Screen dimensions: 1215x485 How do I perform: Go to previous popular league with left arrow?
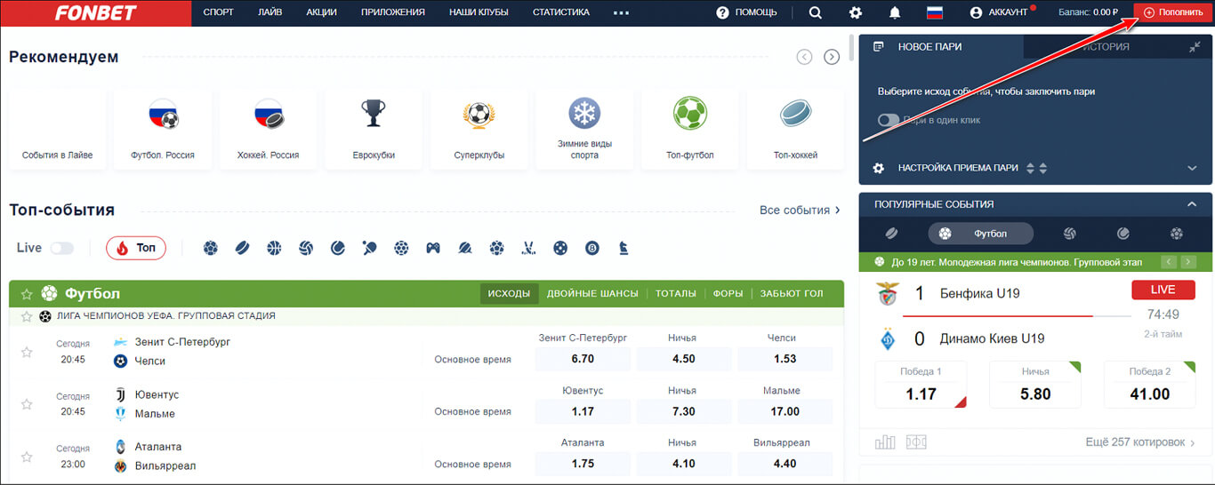point(1170,262)
